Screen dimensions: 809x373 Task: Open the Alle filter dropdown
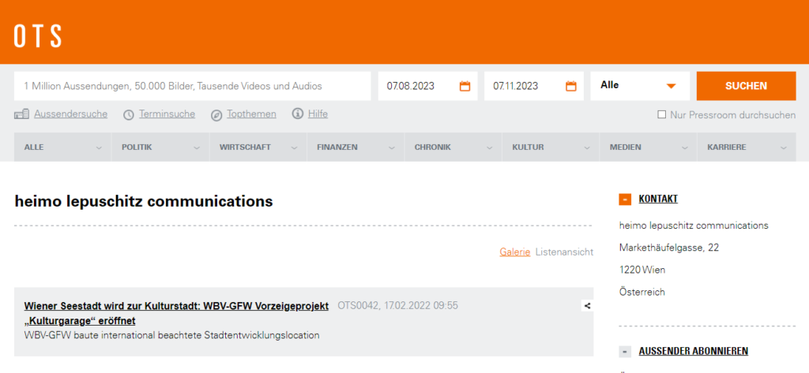coord(640,86)
